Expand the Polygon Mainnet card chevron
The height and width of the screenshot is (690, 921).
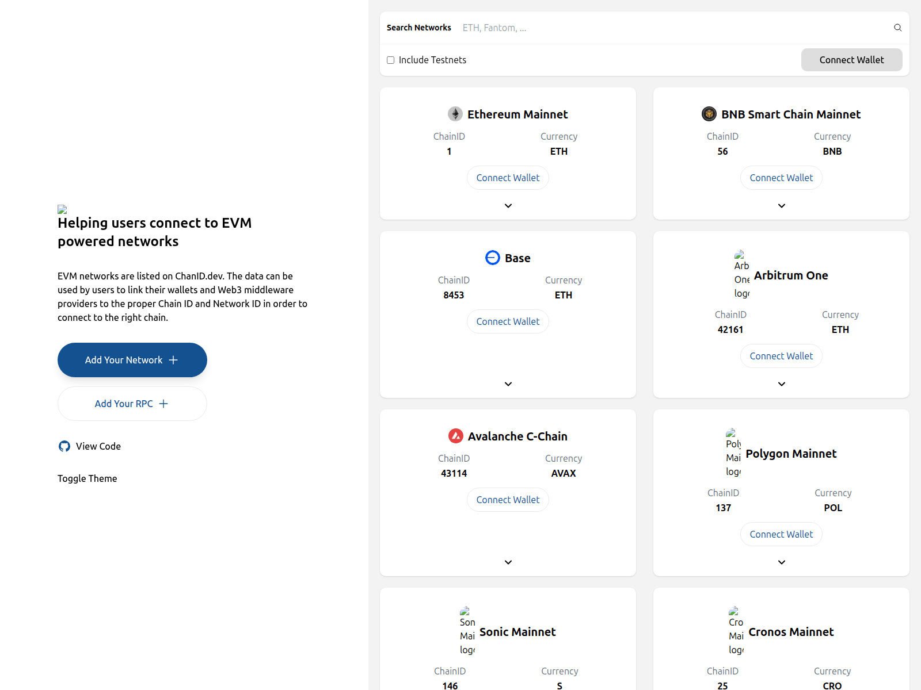pos(782,562)
